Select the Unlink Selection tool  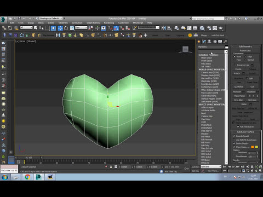[x=10, y=28]
